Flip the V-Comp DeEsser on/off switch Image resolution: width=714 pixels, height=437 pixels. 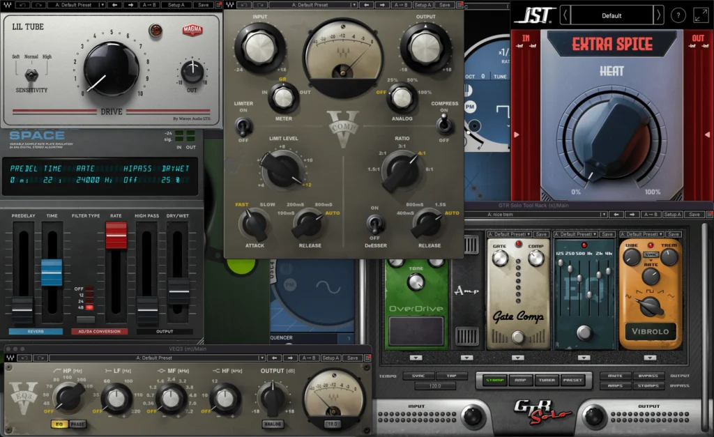pos(374,224)
